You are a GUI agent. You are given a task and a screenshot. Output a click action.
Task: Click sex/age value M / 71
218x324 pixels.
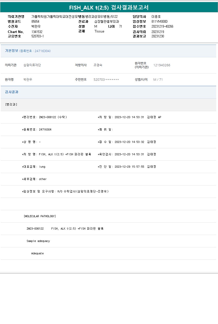pyautogui.click(x=158, y=80)
